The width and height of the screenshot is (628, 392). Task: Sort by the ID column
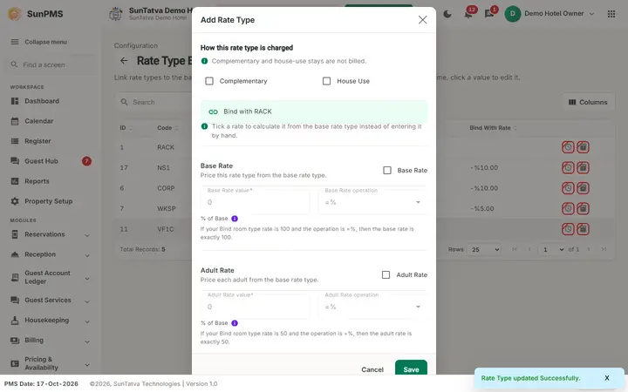tap(126, 128)
